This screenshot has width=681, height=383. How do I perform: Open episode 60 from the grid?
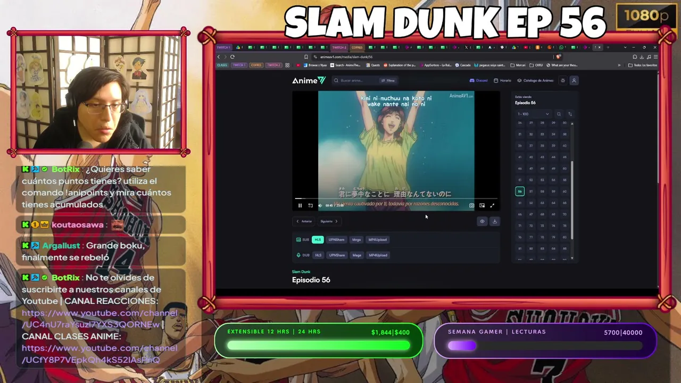tap(564, 191)
